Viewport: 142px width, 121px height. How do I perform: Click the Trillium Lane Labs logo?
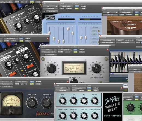(50, 17)
